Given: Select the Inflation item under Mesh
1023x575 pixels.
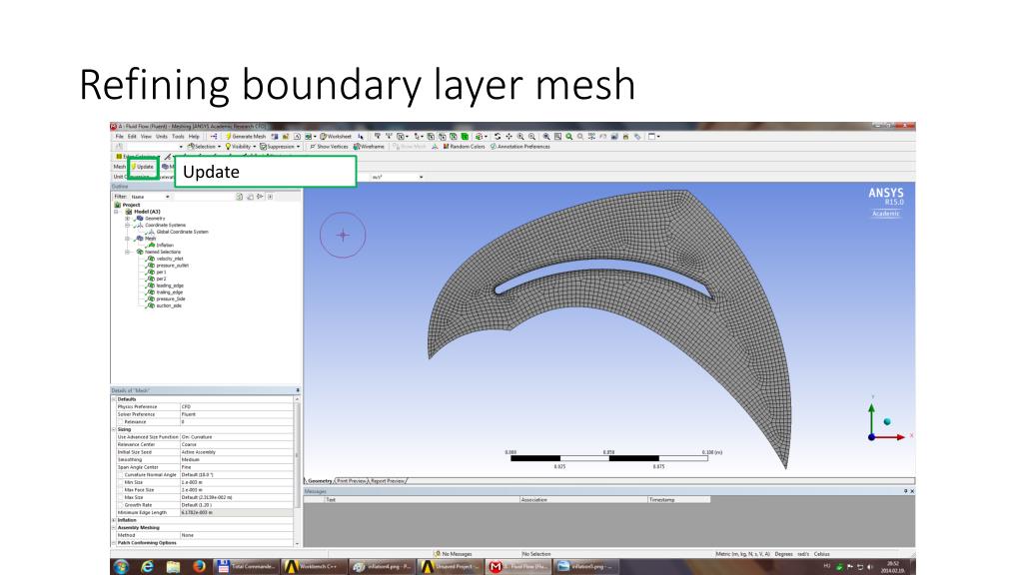Looking at the screenshot, I should tap(165, 246).
